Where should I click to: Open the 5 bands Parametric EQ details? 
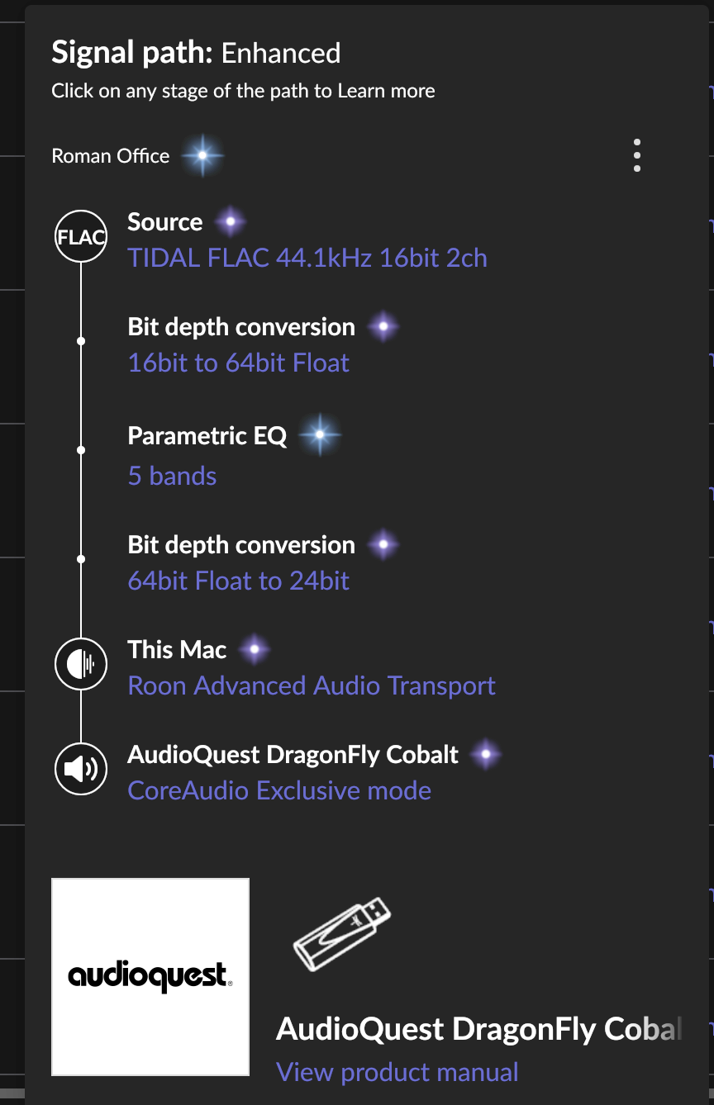click(173, 476)
